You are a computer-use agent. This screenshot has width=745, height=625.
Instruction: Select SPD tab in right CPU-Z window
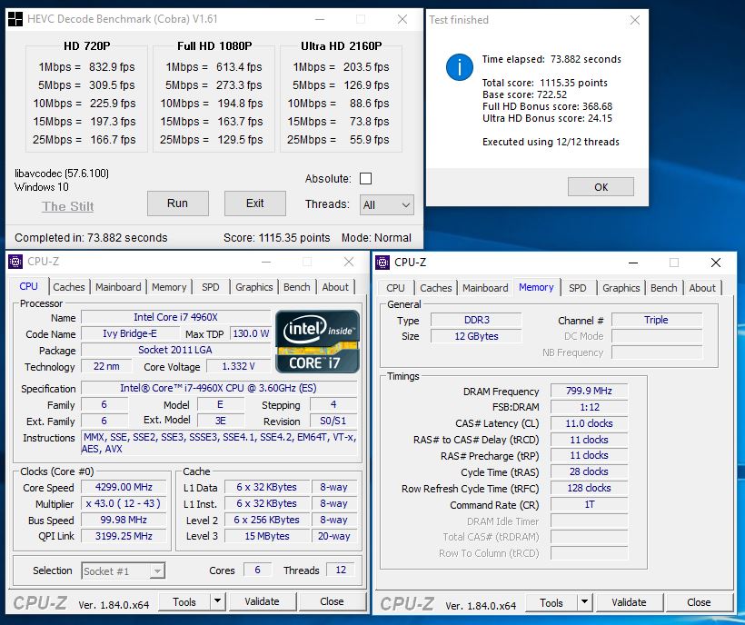click(x=577, y=288)
